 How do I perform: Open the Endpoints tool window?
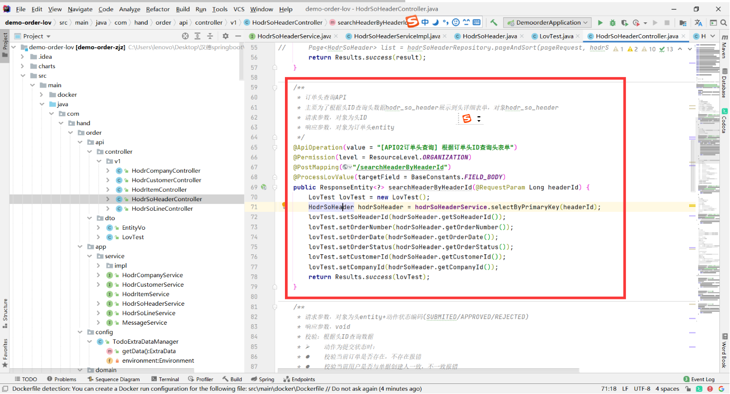[300, 379]
